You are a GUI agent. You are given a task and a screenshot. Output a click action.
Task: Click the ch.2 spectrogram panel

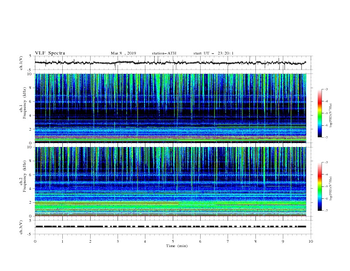[x=171, y=182]
